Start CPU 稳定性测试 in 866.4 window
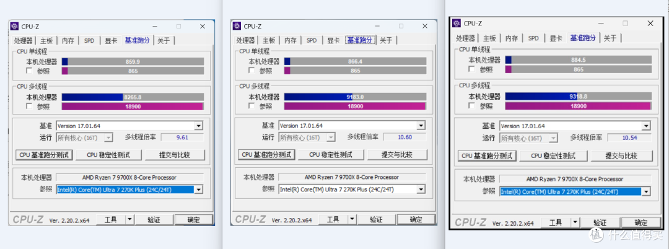 point(330,154)
